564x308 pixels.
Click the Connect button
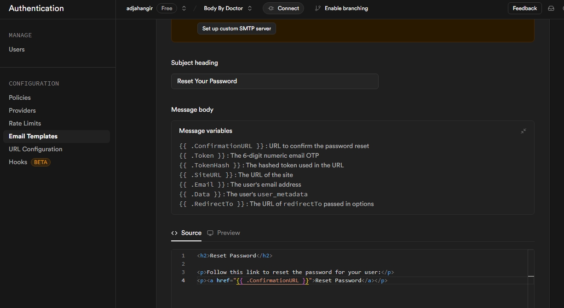(283, 8)
